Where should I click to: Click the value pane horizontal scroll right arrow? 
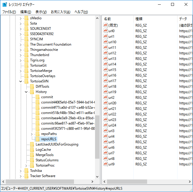click(190, 181)
